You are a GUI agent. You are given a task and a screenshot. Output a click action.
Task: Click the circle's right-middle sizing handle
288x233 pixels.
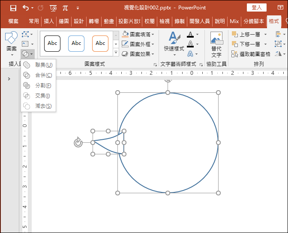[218, 142]
